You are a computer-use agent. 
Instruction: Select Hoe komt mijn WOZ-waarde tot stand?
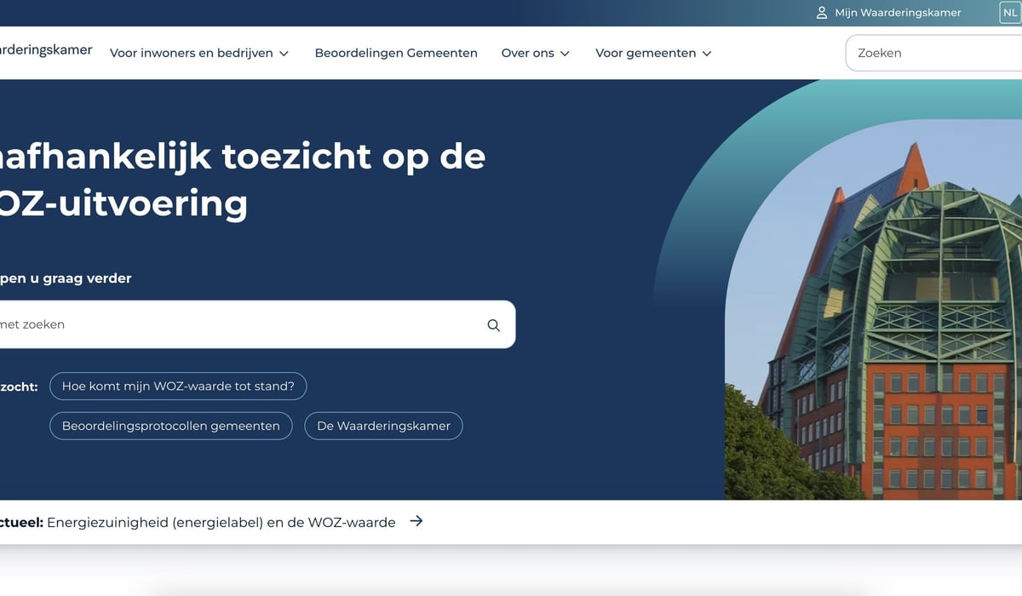pos(178,386)
